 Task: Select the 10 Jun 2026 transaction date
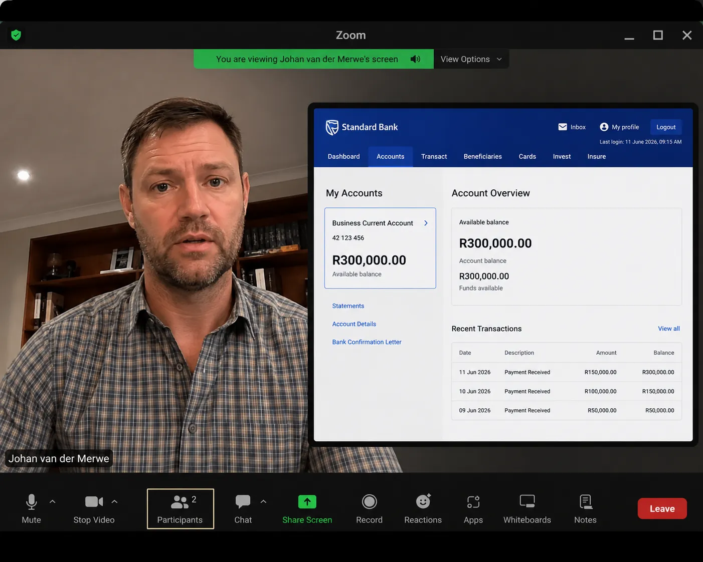475,391
